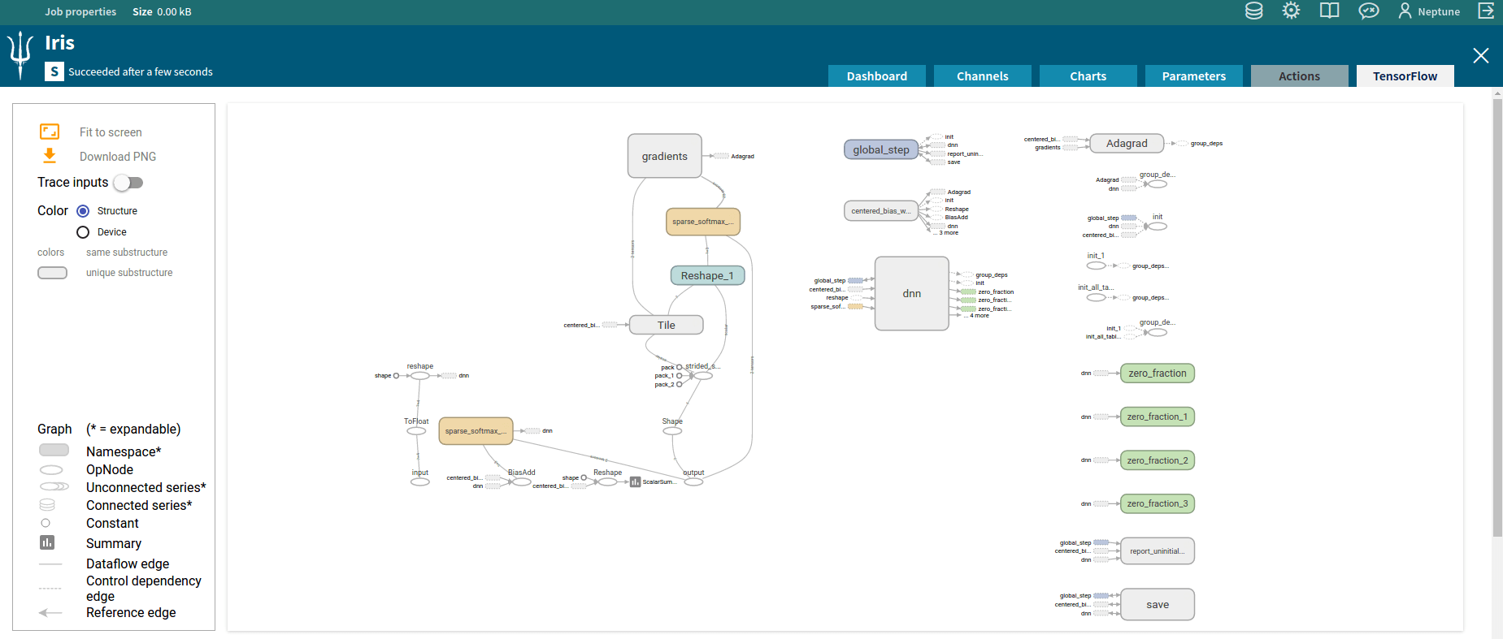The width and height of the screenshot is (1503, 639).
Task: Toggle the Trace inputs switch
Action: (128, 183)
